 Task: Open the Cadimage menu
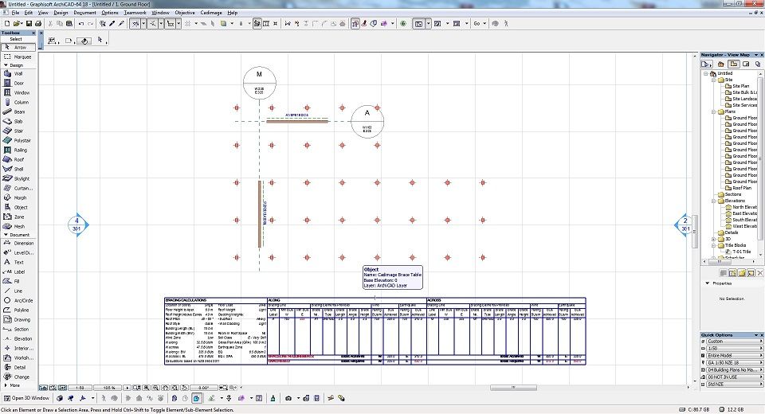(x=211, y=13)
